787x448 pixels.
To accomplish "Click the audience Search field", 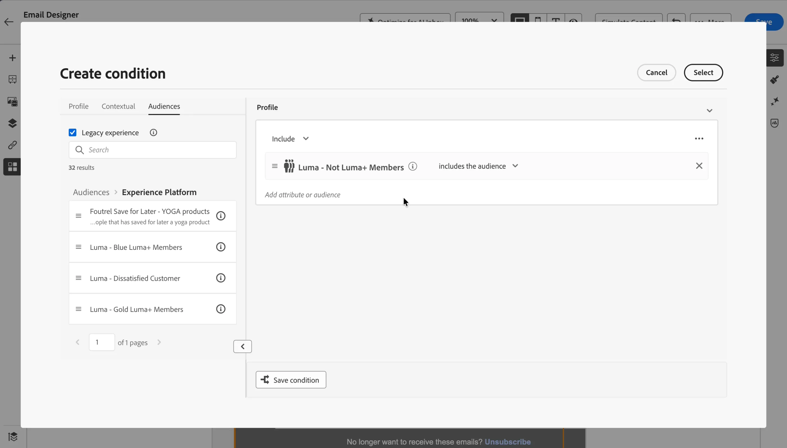I will 153,150.
